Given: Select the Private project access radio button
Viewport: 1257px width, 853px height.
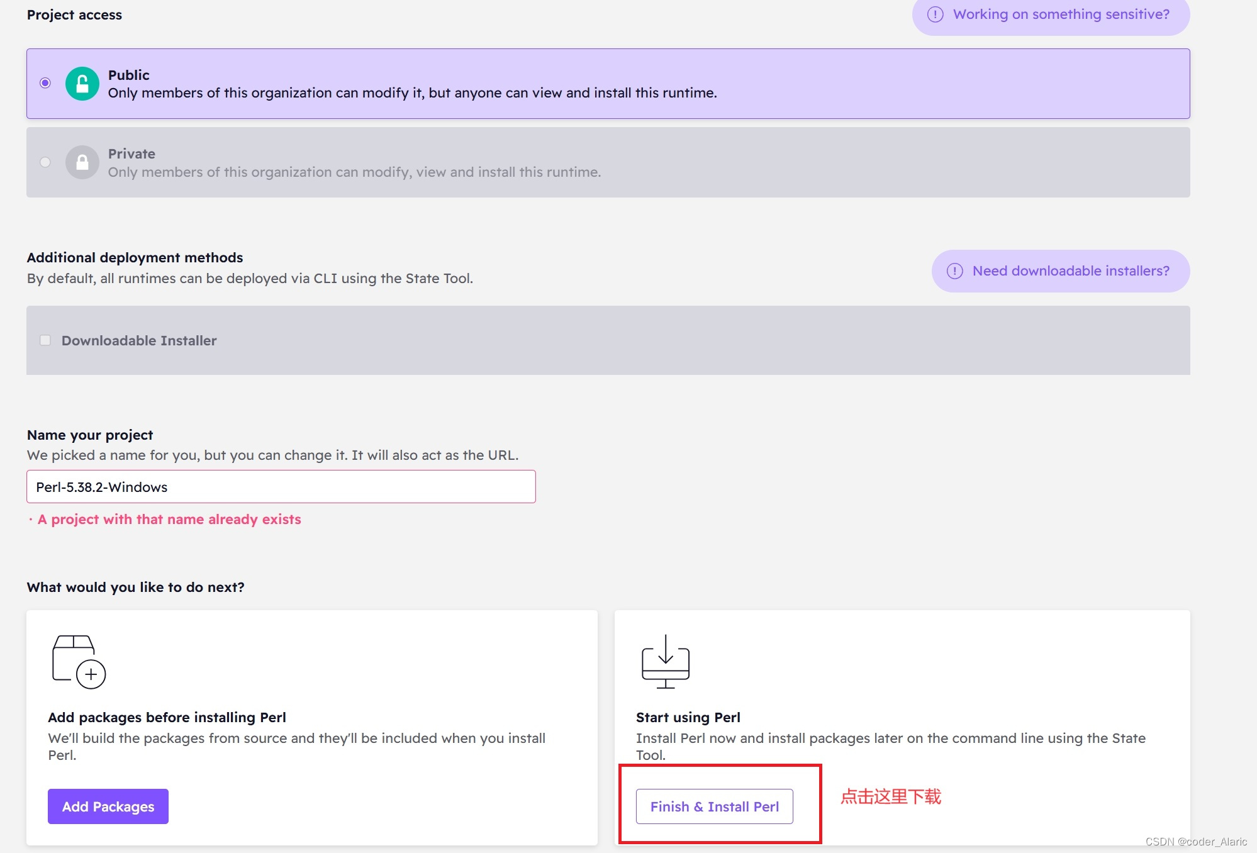Looking at the screenshot, I should click(45, 162).
